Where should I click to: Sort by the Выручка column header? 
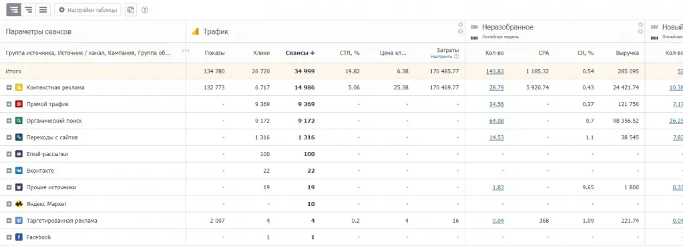[x=627, y=53]
